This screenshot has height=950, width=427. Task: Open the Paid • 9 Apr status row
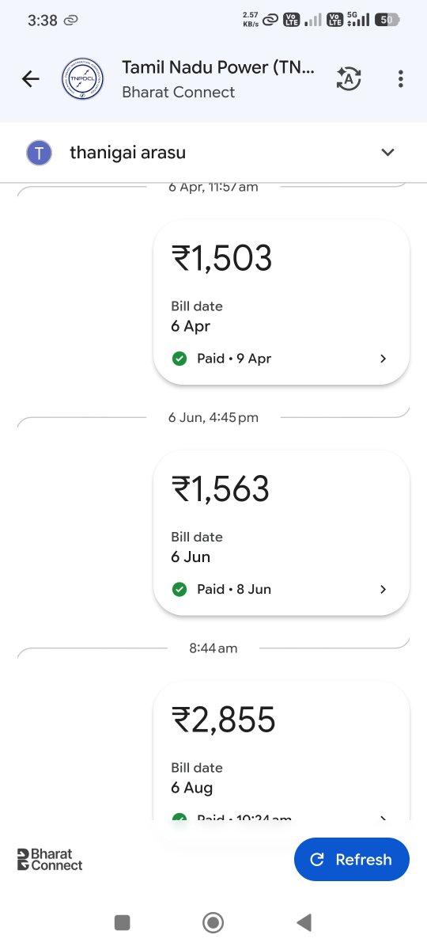[281, 359]
